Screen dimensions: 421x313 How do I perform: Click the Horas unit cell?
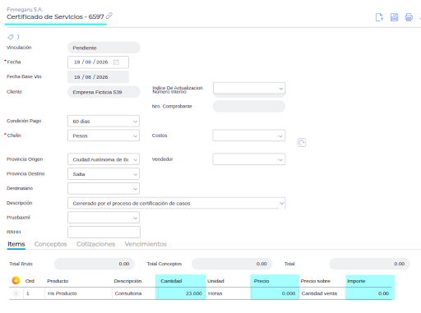228,293
